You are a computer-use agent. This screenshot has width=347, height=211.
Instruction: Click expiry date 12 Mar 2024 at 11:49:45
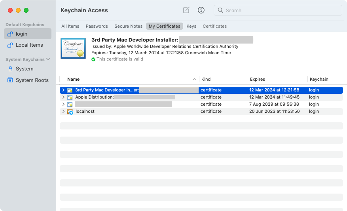274,97
